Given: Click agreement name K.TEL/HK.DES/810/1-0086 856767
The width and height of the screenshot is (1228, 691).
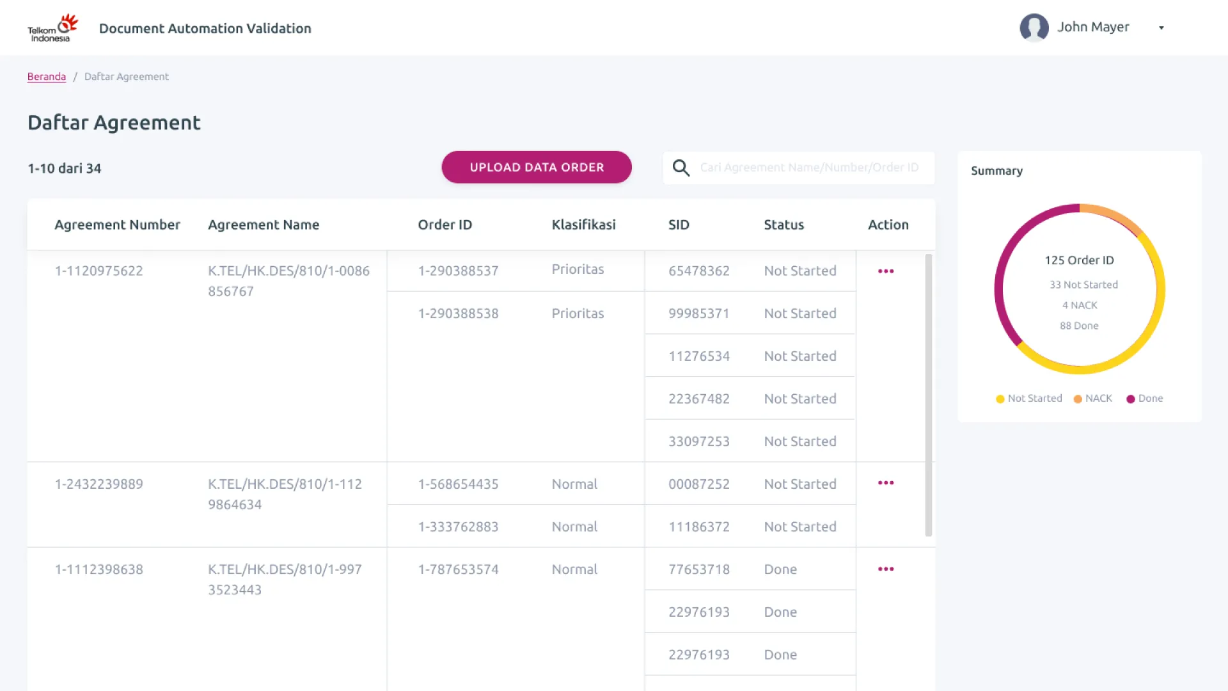Looking at the screenshot, I should [x=288, y=281].
